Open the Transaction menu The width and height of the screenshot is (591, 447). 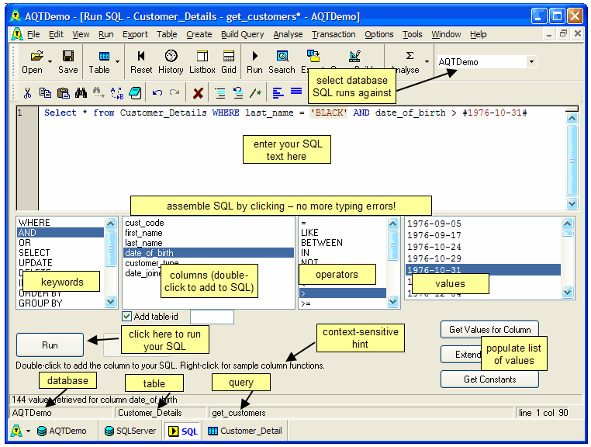(x=334, y=34)
